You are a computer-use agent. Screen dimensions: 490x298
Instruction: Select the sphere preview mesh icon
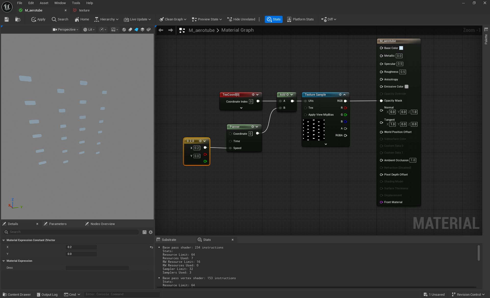[x=124, y=30]
